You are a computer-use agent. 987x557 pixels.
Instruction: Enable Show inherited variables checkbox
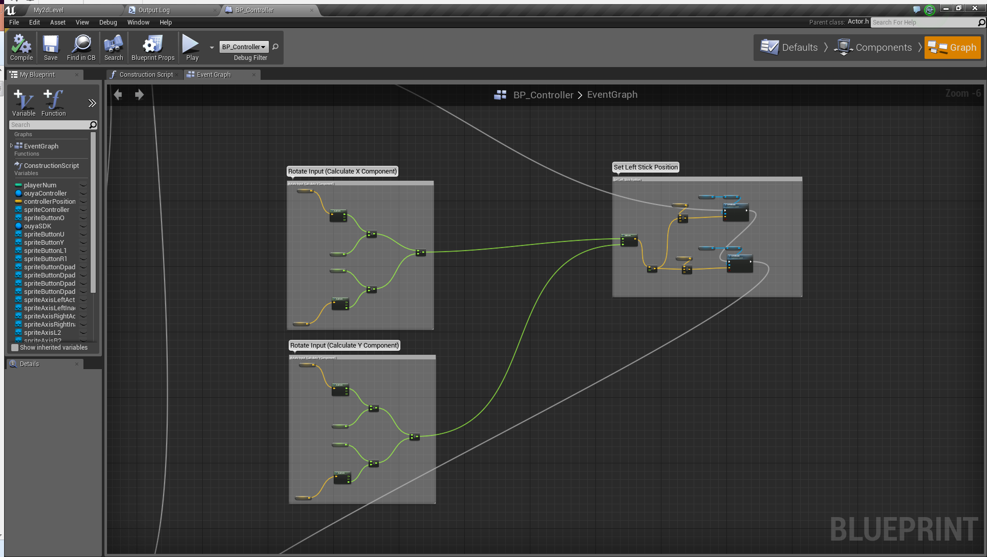pos(15,348)
